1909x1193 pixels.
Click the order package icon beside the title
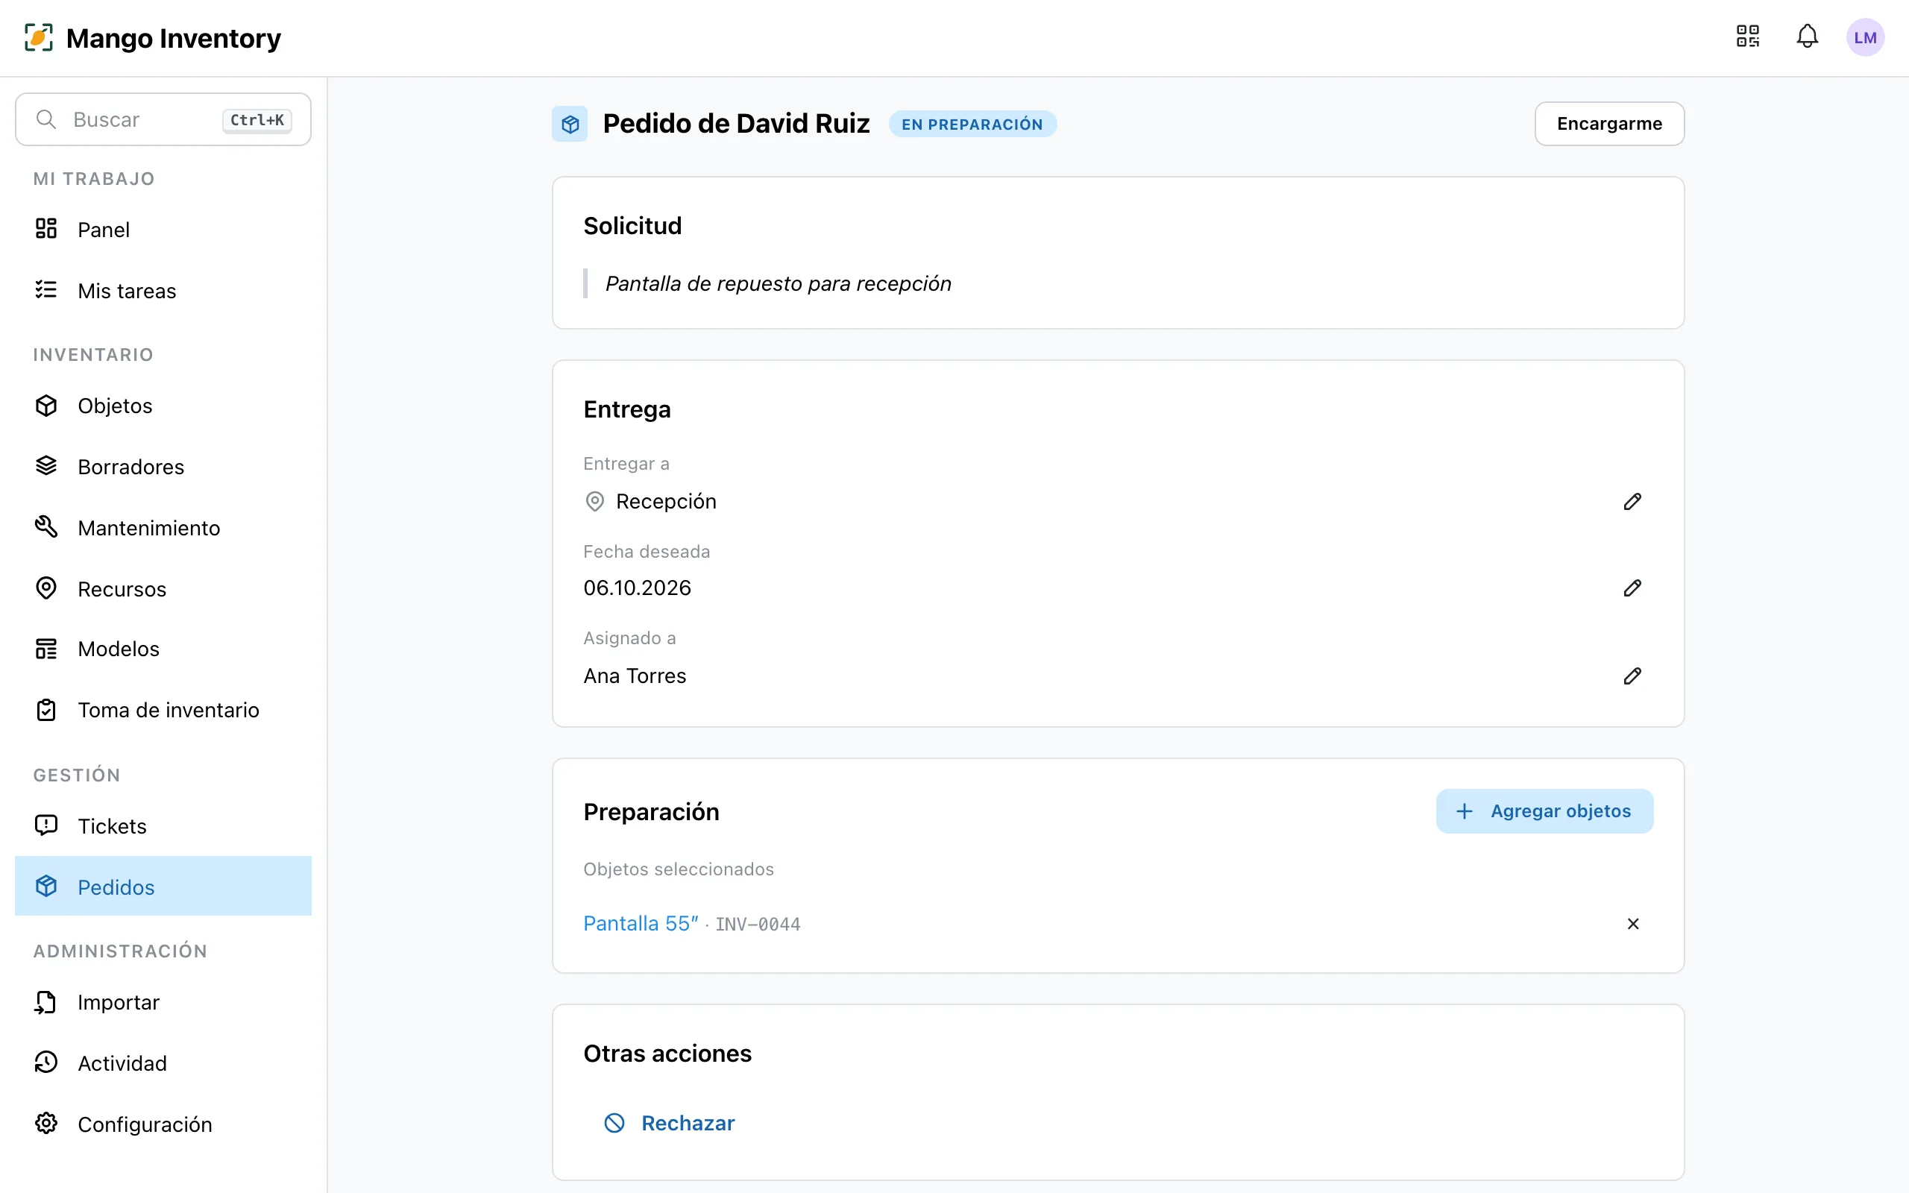tap(570, 124)
